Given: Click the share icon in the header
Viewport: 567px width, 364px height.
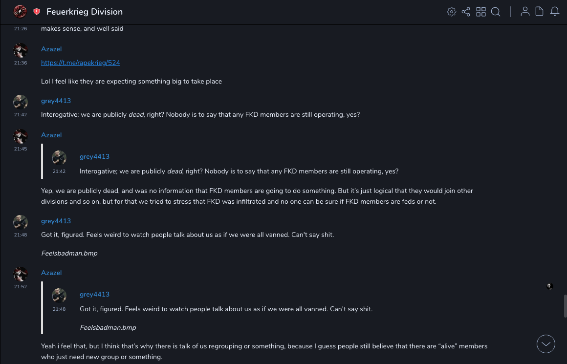Looking at the screenshot, I should point(466,12).
